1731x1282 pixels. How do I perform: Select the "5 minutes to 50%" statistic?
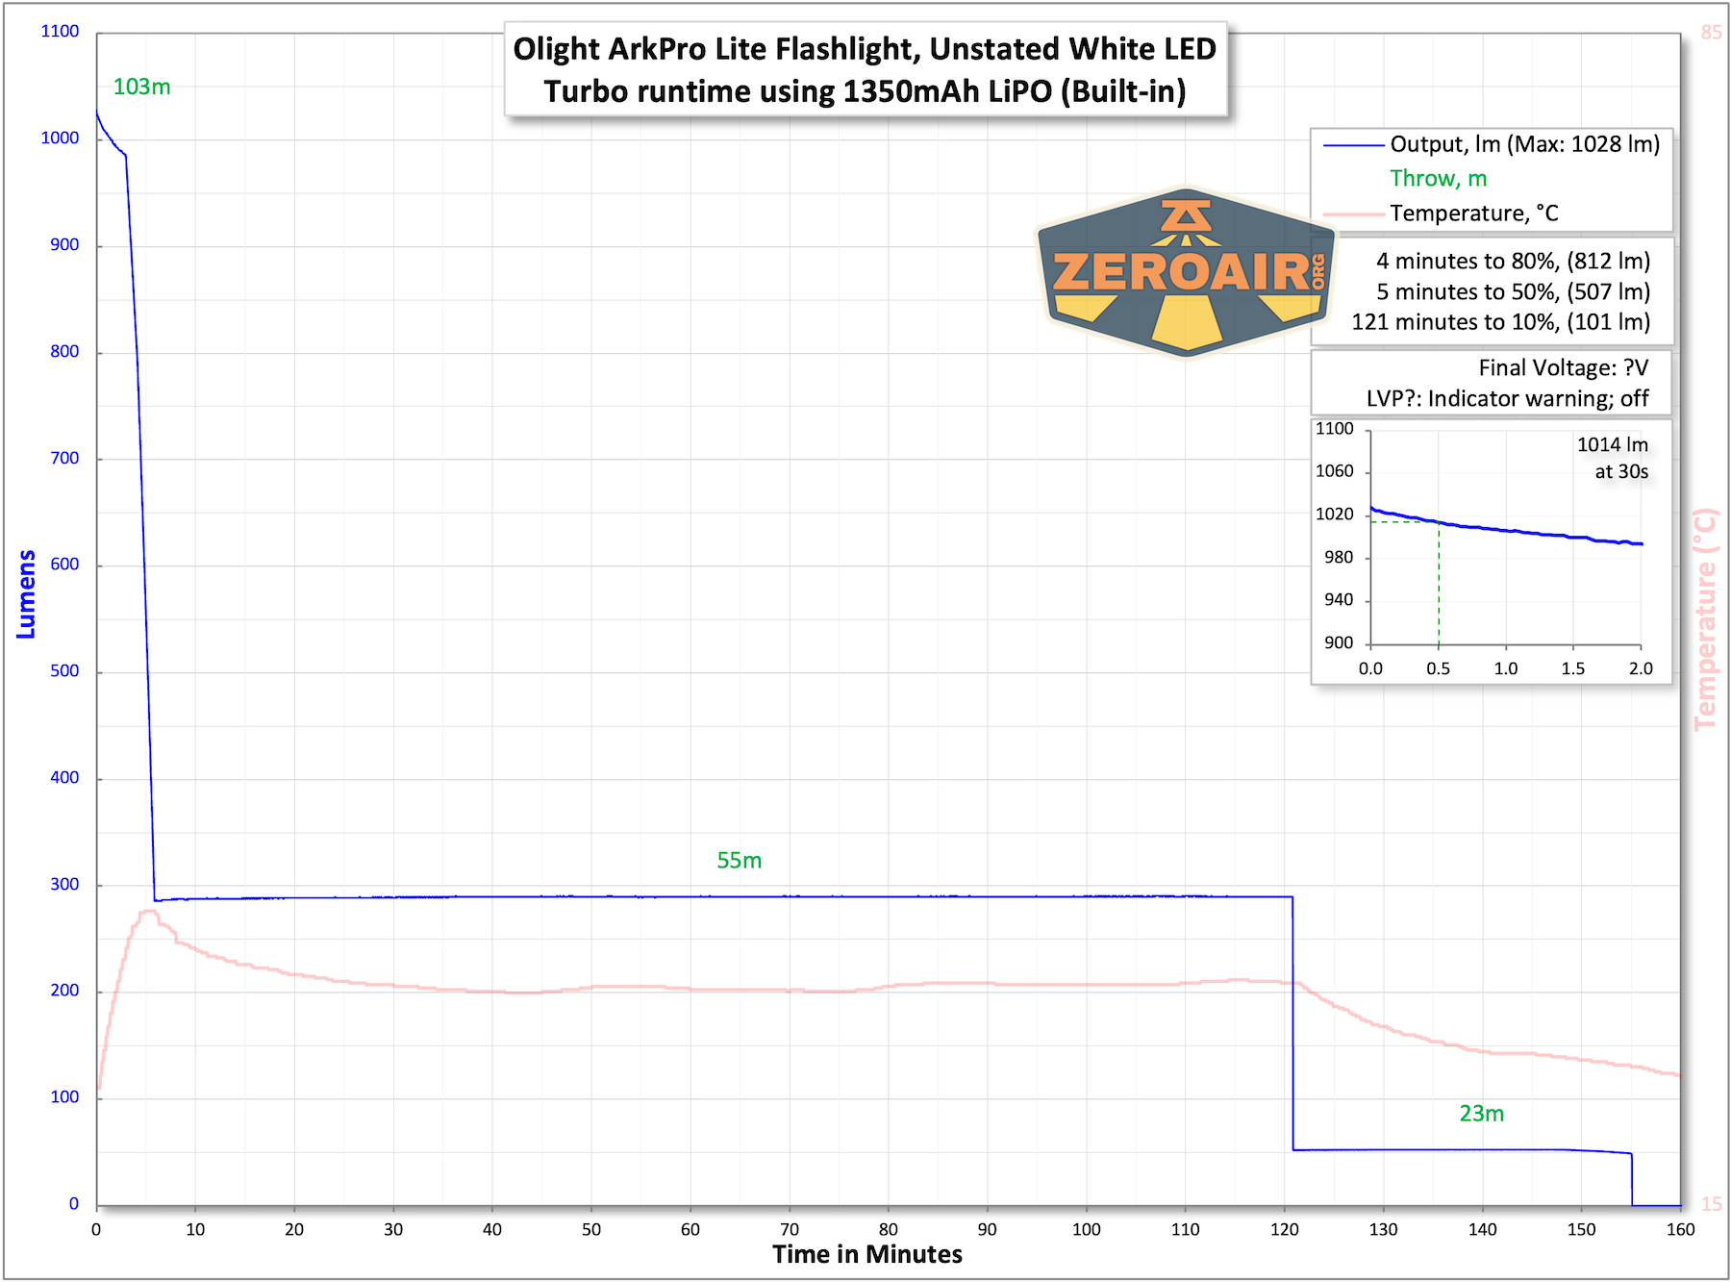pos(1513,292)
